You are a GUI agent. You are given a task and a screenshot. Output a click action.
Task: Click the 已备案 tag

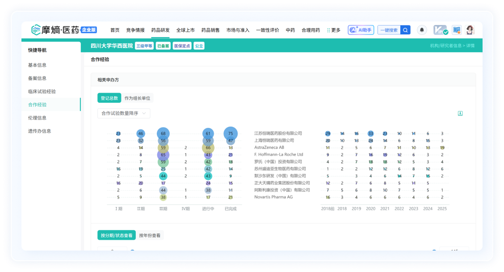[163, 46]
